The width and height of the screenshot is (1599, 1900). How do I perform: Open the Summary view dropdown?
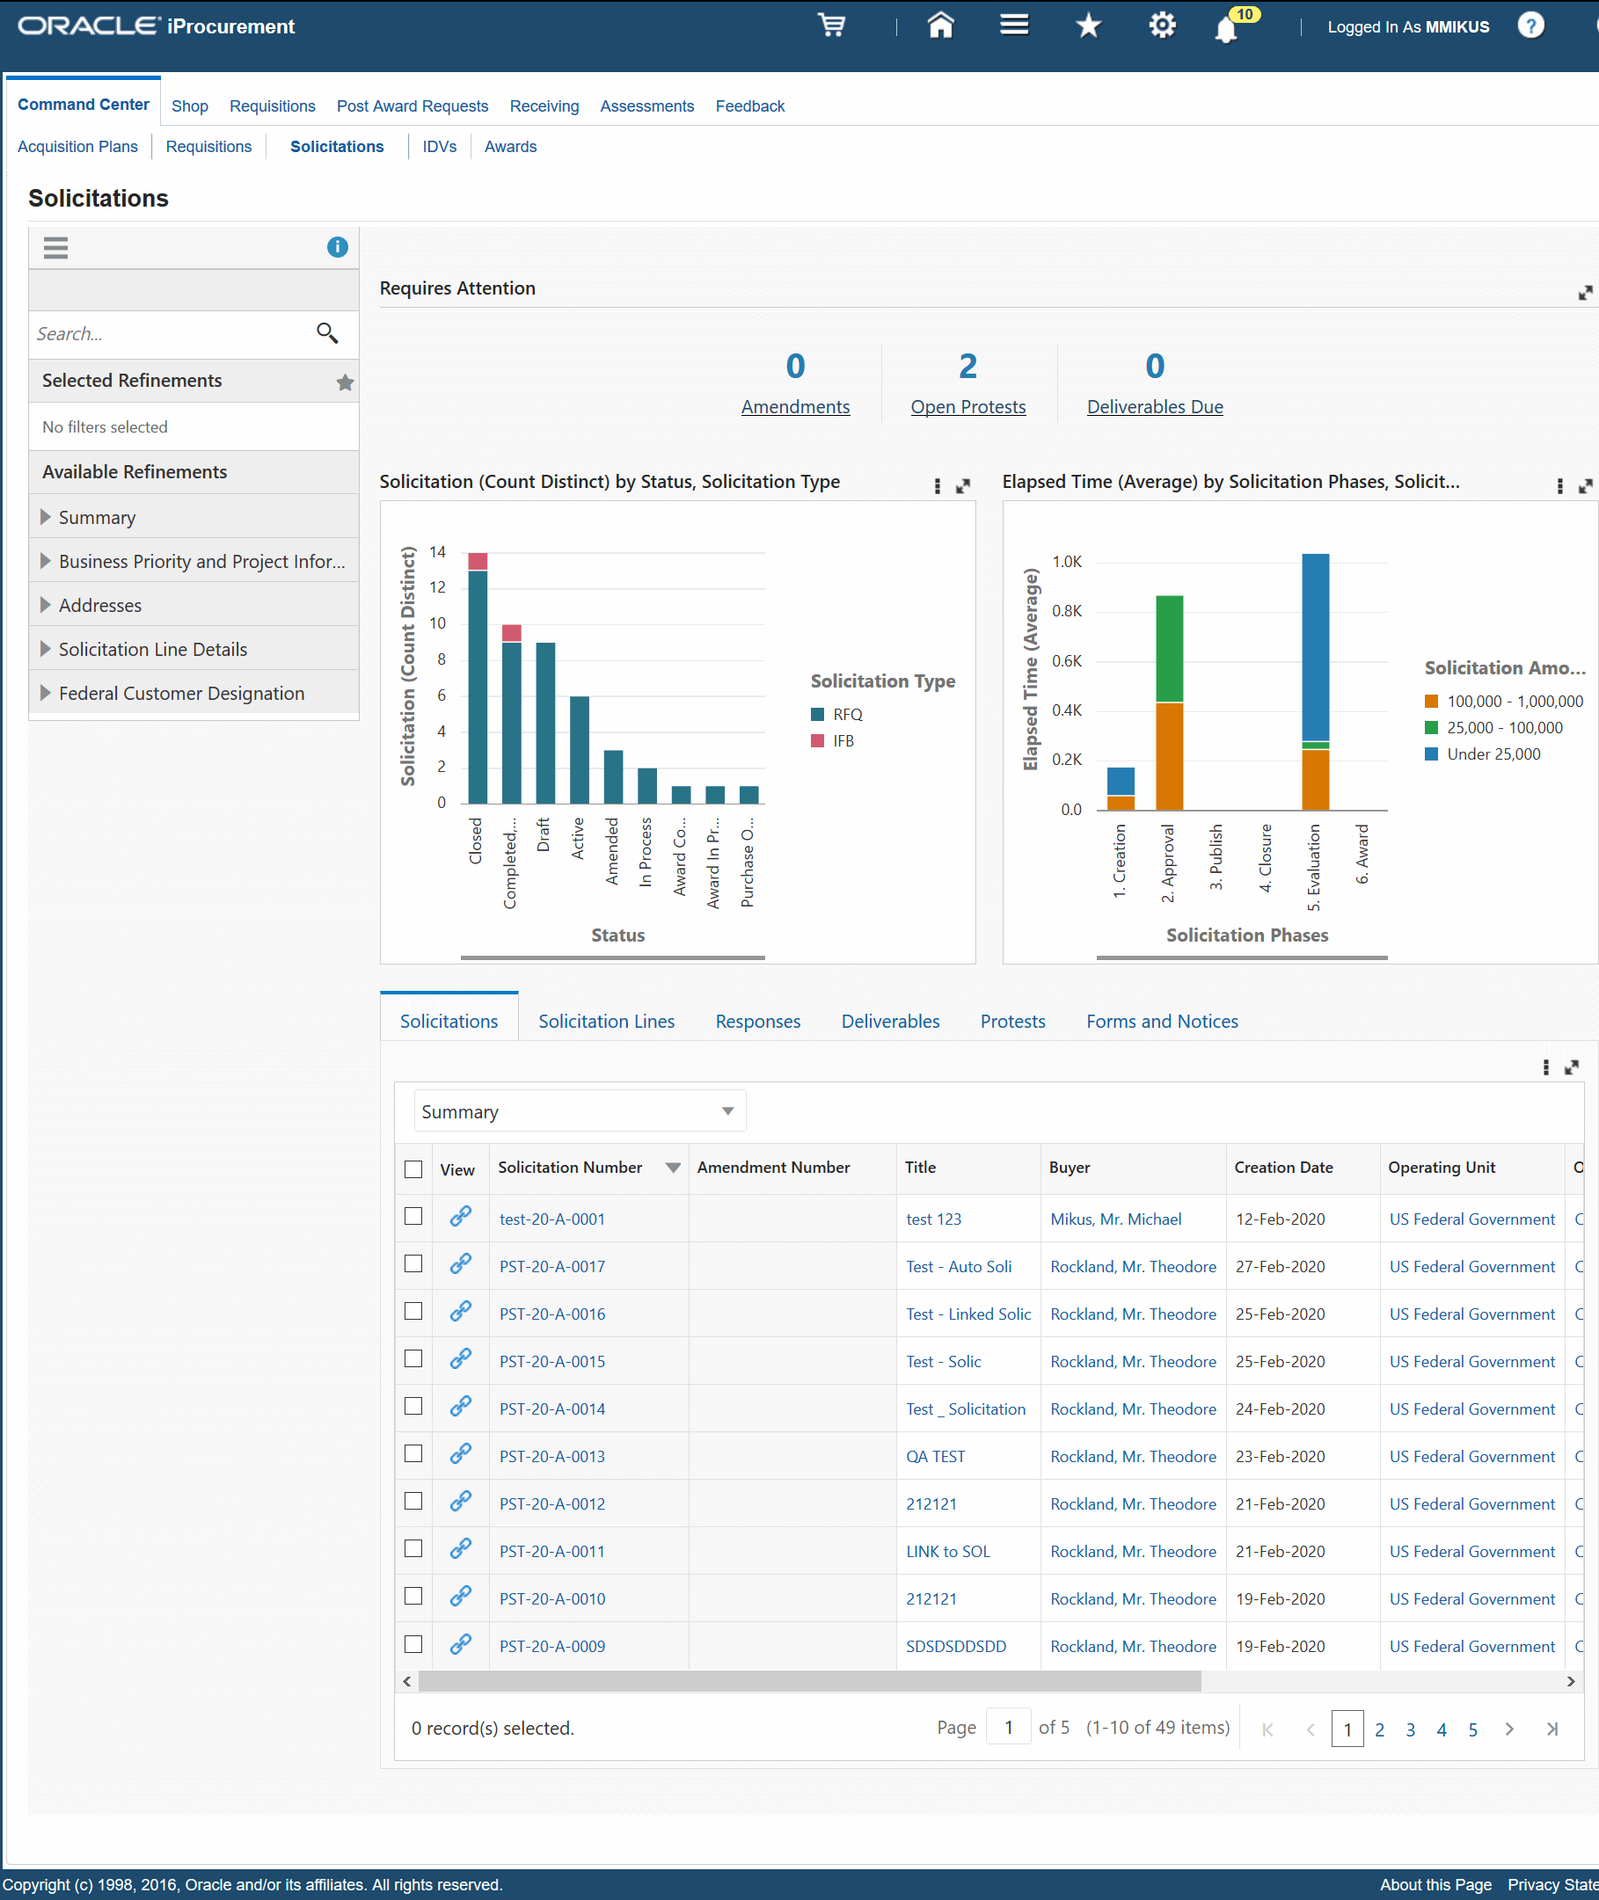[x=580, y=1110]
